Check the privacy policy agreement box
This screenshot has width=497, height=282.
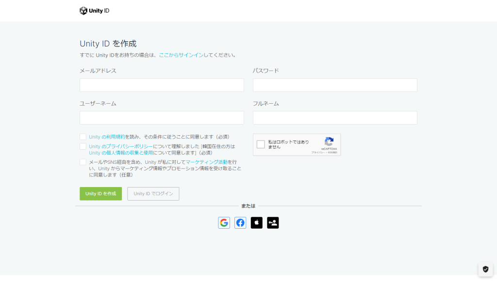pyautogui.click(x=83, y=146)
